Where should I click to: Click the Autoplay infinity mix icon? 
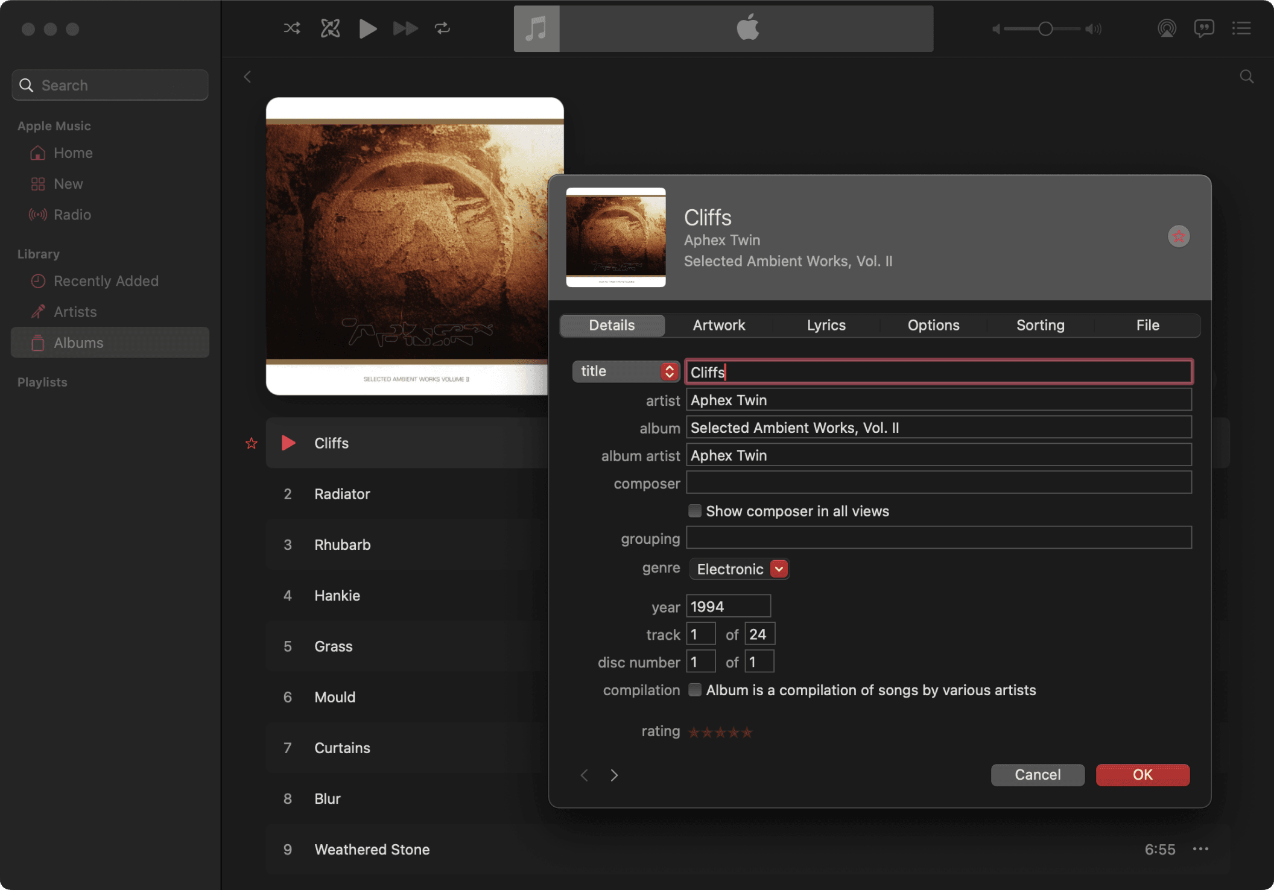(330, 28)
